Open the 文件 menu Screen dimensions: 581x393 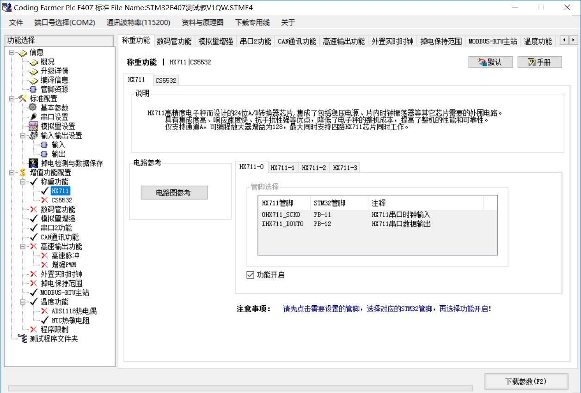point(16,22)
